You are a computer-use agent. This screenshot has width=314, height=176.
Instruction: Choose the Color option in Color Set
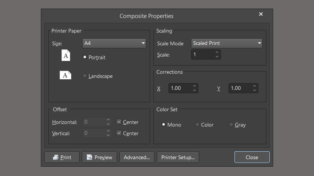click(197, 125)
